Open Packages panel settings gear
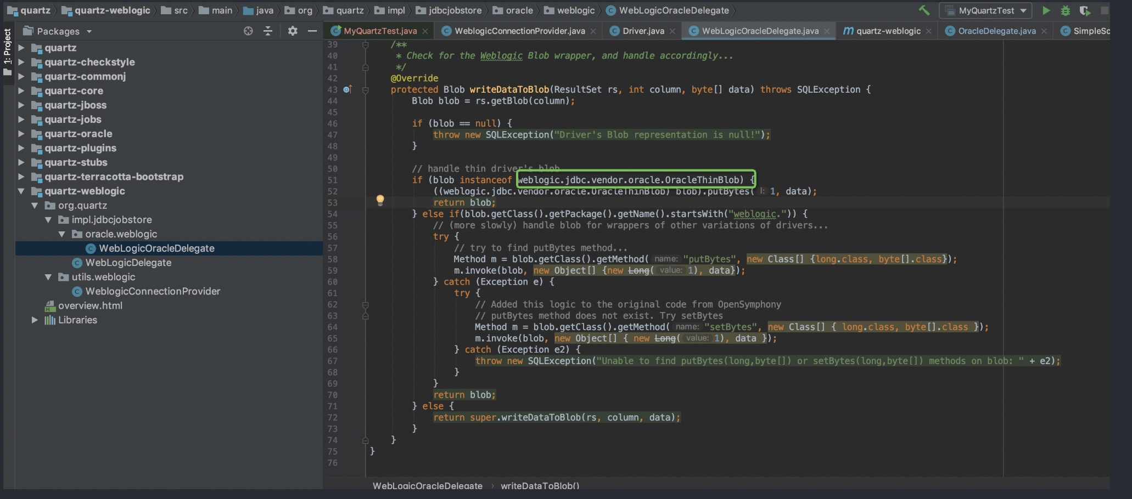Viewport: 1132px width, 499px height. [x=293, y=31]
